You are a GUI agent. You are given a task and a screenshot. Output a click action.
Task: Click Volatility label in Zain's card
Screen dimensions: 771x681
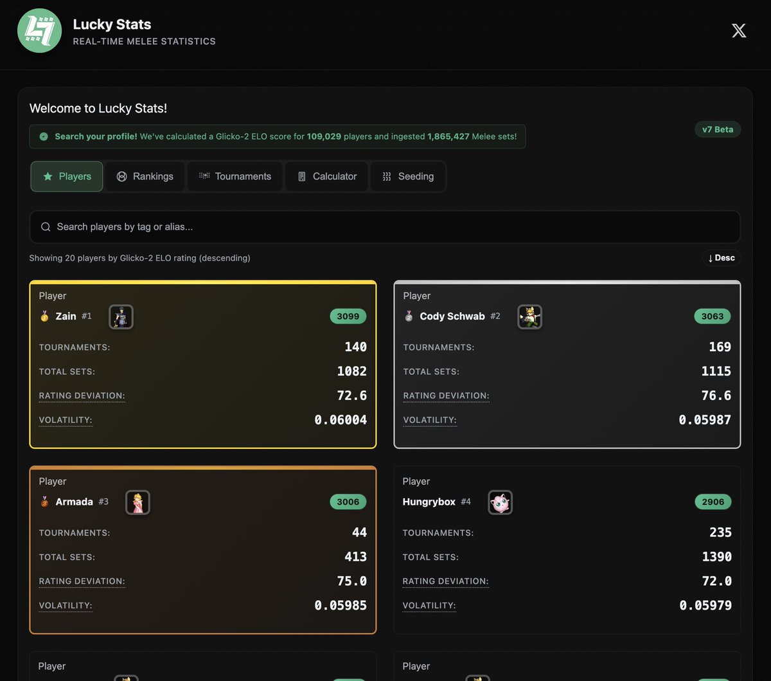tap(66, 421)
